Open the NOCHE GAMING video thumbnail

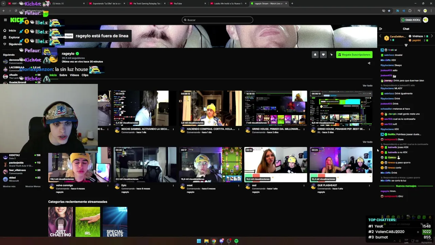(145, 108)
